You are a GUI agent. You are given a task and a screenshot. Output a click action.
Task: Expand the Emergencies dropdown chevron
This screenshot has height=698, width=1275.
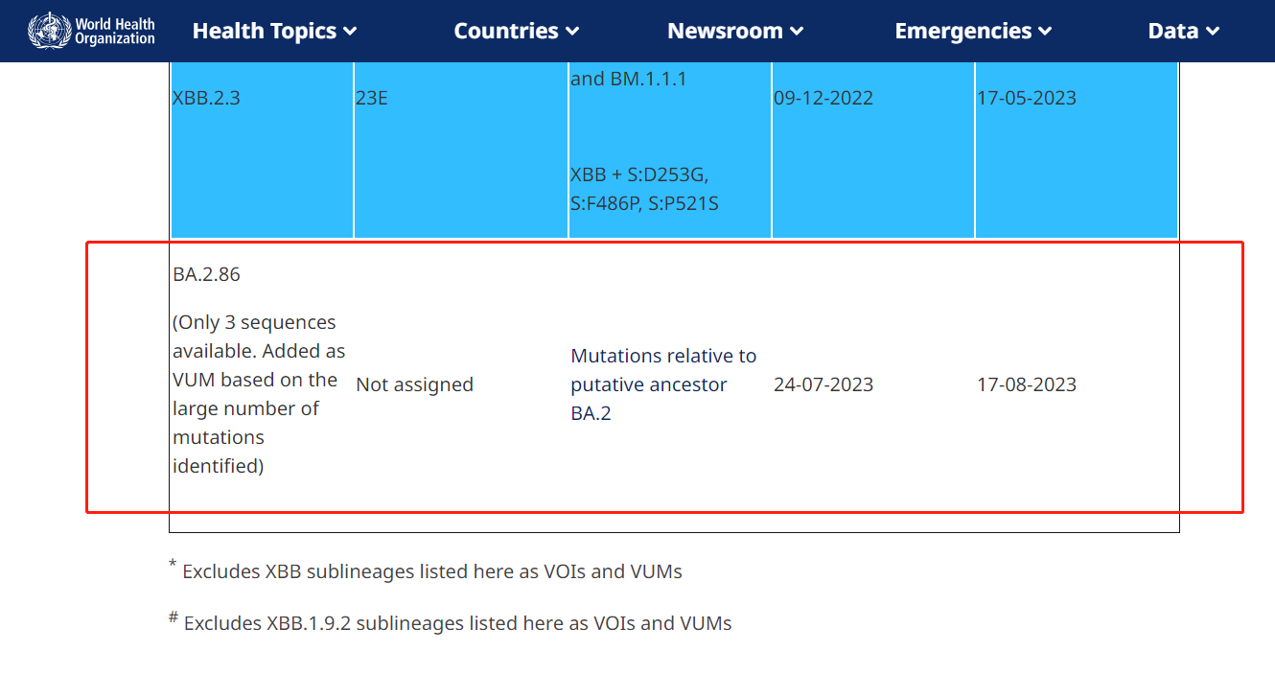pos(1045,32)
